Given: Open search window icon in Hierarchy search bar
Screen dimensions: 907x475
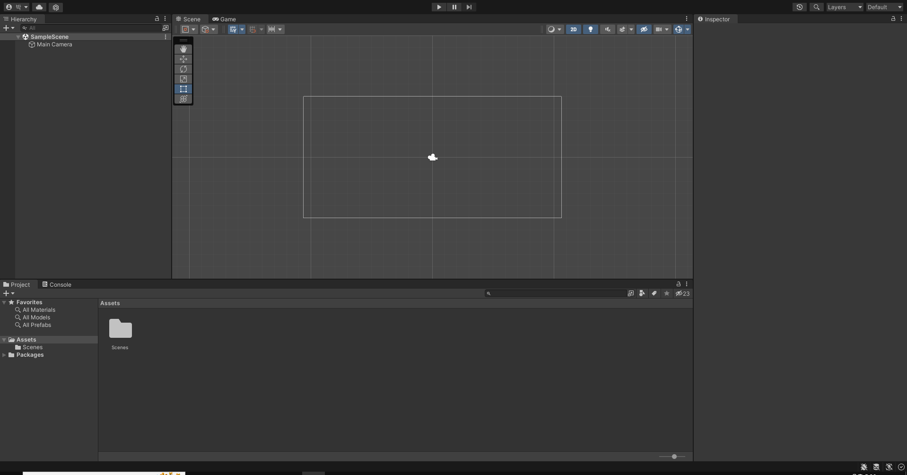Looking at the screenshot, I should 166,28.
